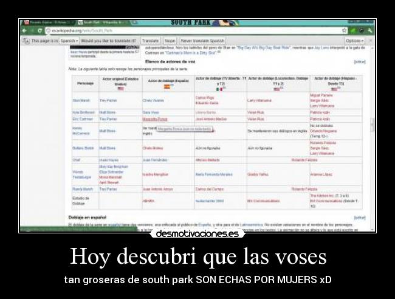Open the translate Options dropdown
Viewport: 395px width, 299px height.
tap(355, 41)
